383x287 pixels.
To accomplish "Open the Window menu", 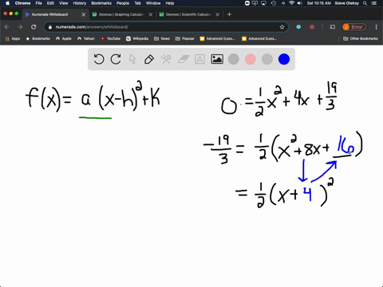I will [x=153, y=3].
